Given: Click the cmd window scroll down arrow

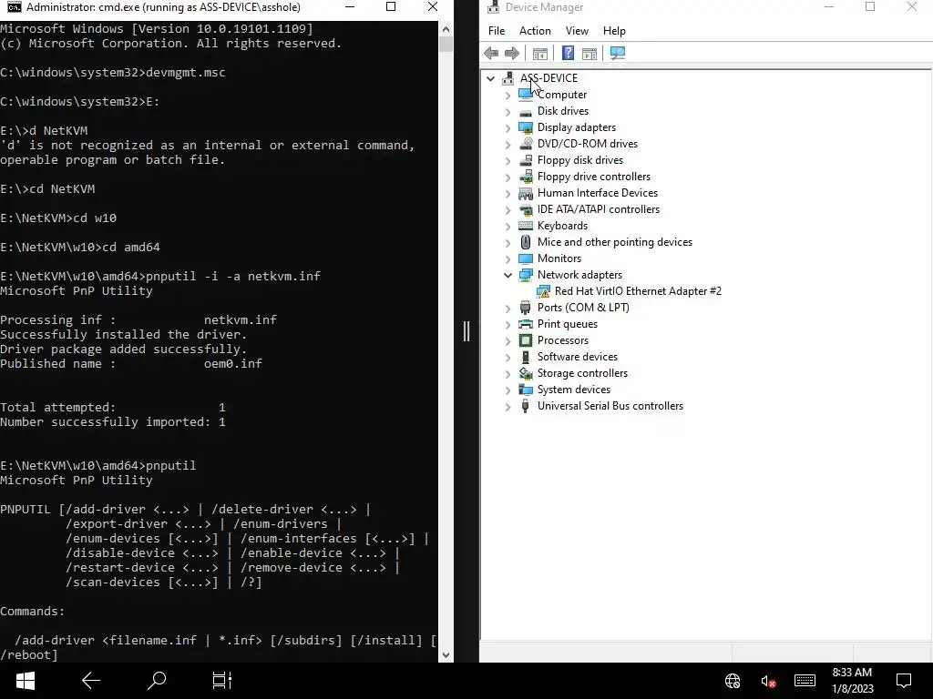Looking at the screenshot, I should click(x=446, y=655).
